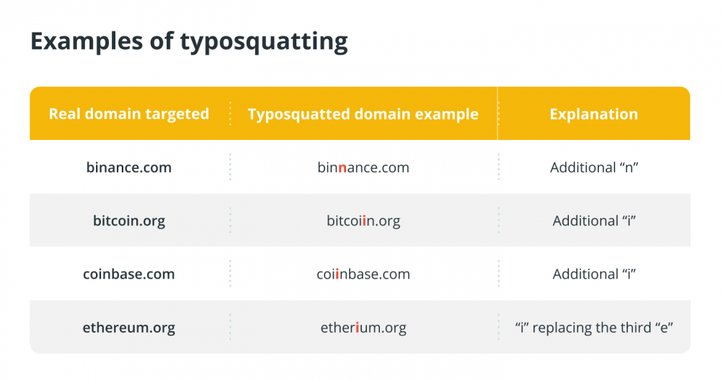Click the etherium.org typosquatted entry
Image resolution: width=721 pixels, height=381 pixels.
(x=363, y=327)
